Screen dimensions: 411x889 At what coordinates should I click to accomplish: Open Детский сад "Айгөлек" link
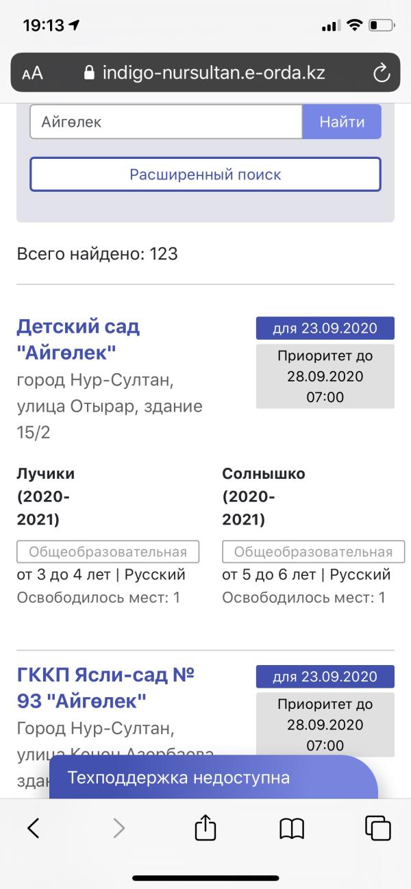77,340
